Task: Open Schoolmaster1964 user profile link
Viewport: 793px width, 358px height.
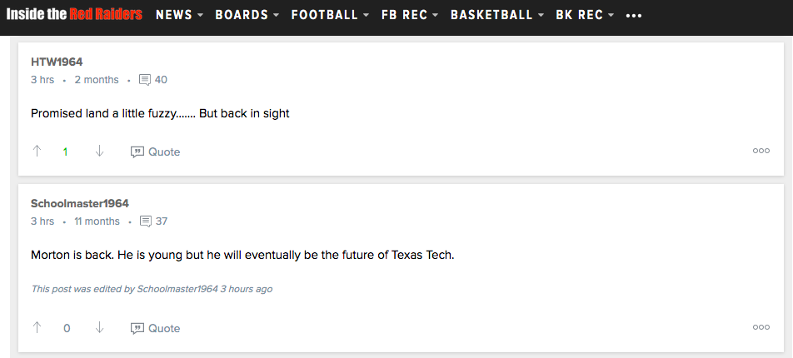Action: [x=80, y=203]
